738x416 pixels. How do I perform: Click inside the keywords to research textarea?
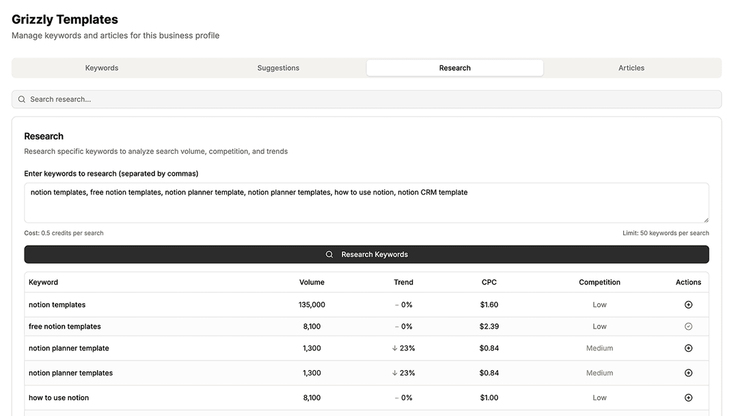(x=367, y=203)
